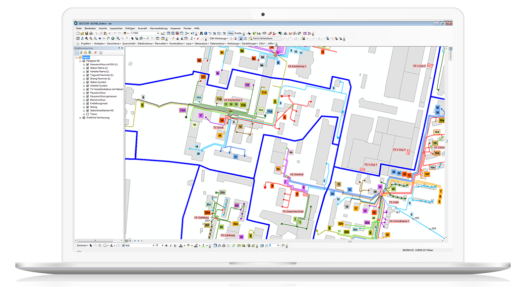
Task: Open the Geoverarbeitung menu
Action: click(x=159, y=28)
